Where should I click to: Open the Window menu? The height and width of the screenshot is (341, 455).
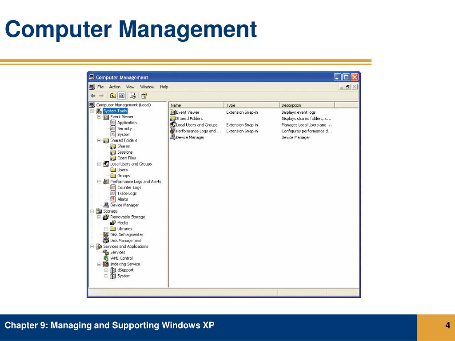pos(148,87)
